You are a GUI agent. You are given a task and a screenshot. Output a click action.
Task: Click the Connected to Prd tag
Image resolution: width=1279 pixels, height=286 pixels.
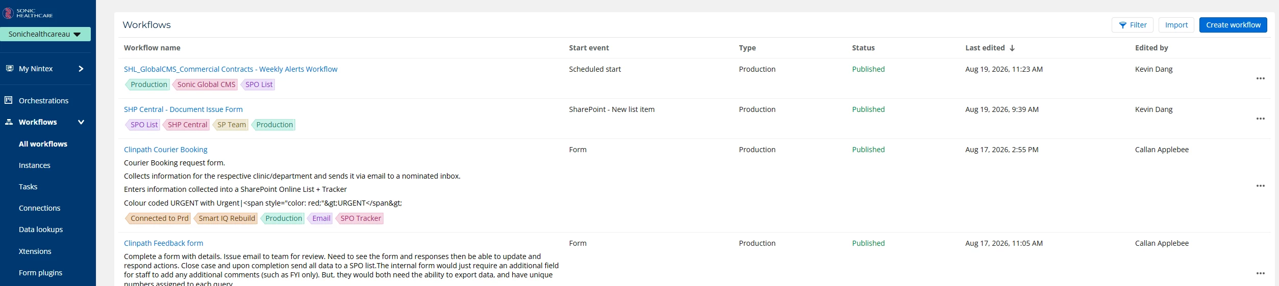tap(158, 218)
